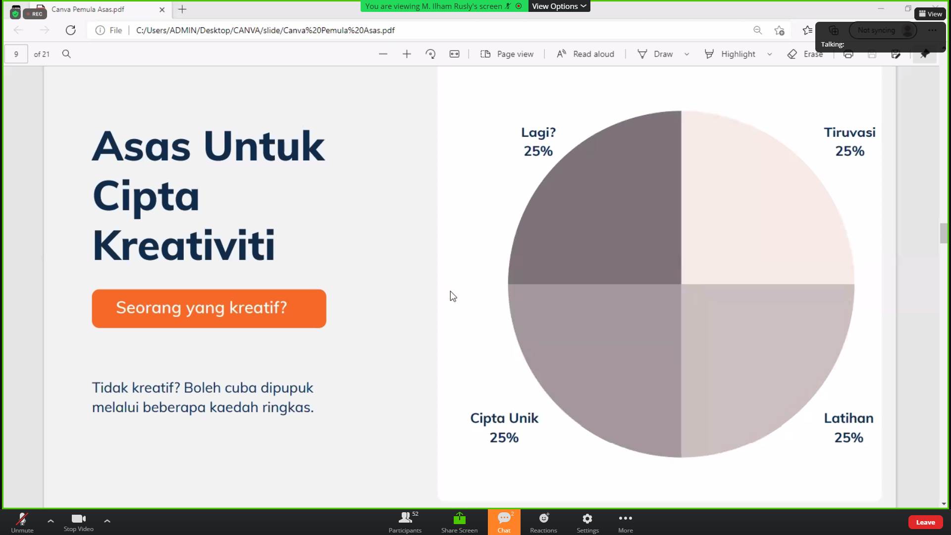Image resolution: width=951 pixels, height=535 pixels.
Task: Click the Not syncing profile button
Action: 883,30
